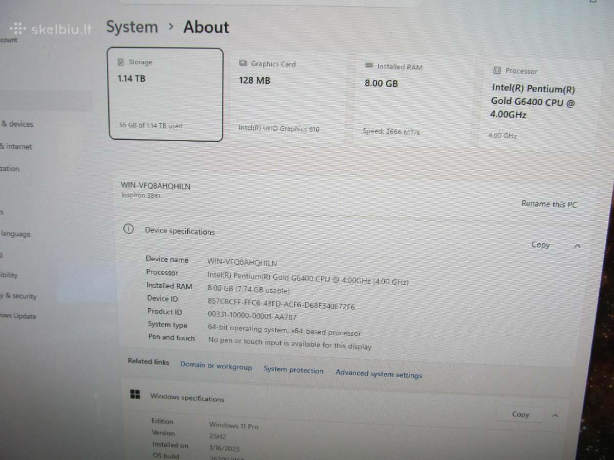
Task: Click installed-on date 1/16/2025
Action: (x=224, y=448)
